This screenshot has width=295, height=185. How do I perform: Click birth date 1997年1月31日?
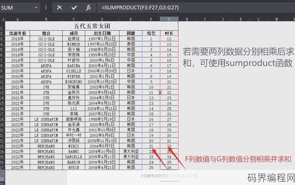pyautogui.click(x=102, y=39)
